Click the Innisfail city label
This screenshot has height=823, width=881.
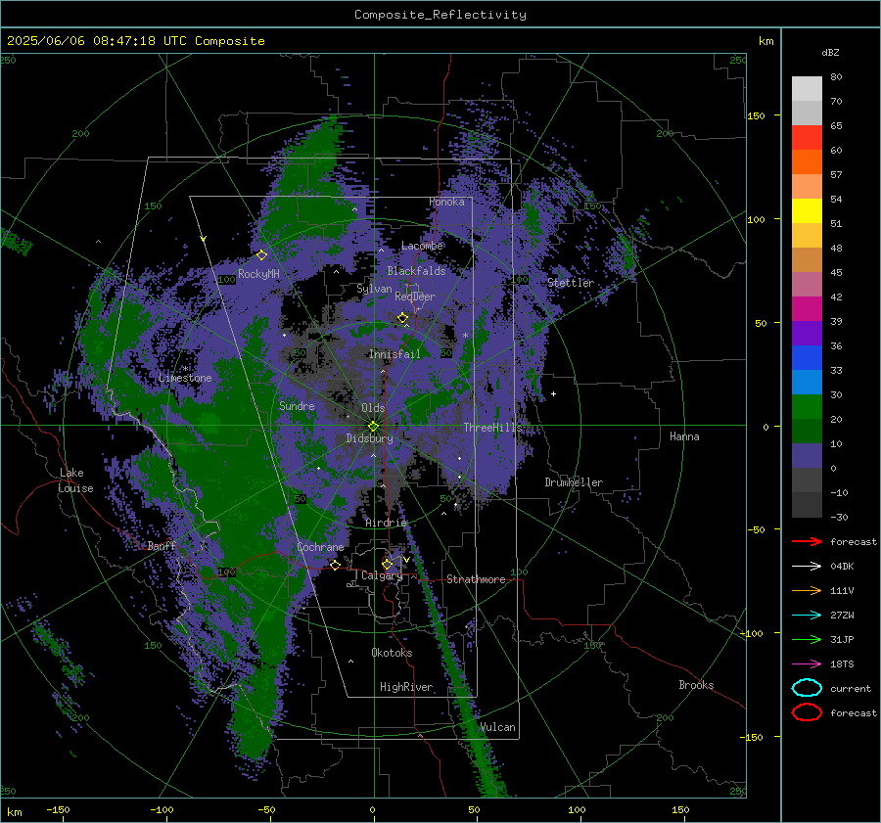coord(394,354)
